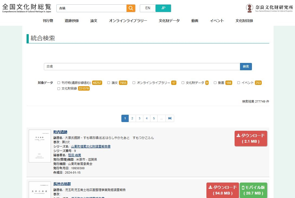The height and width of the screenshot is (198, 295).
Task: Jump to last page with the skip arrow
Action: pyautogui.click(x=170, y=118)
